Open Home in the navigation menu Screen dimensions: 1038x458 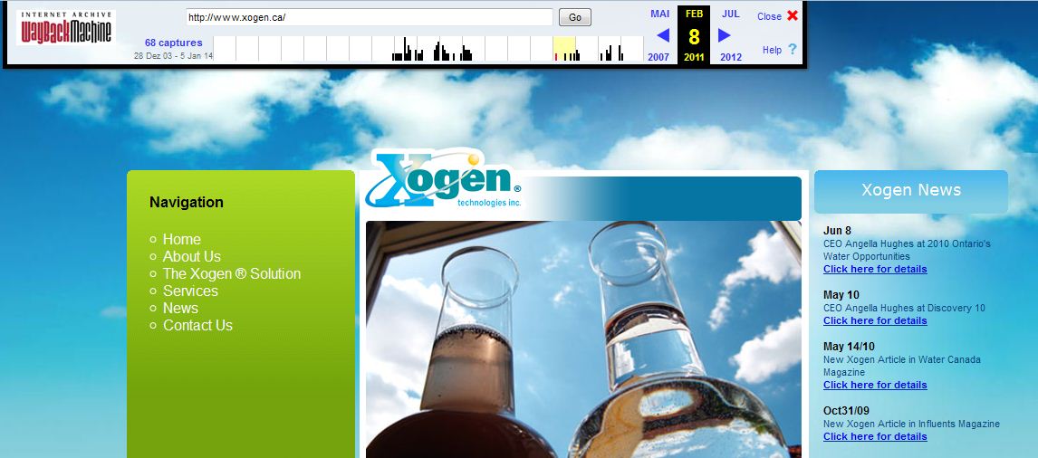pos(181,239)
